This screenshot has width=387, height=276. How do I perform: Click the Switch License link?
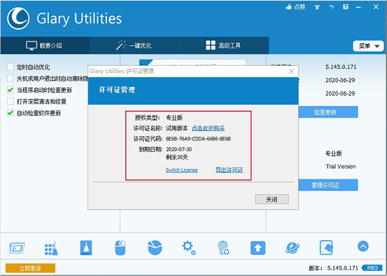(x=182, y=170)
